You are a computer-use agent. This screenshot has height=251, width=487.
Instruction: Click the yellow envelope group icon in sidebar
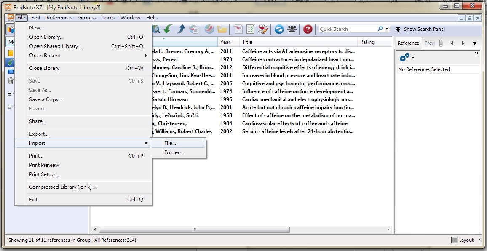point(11,53)
